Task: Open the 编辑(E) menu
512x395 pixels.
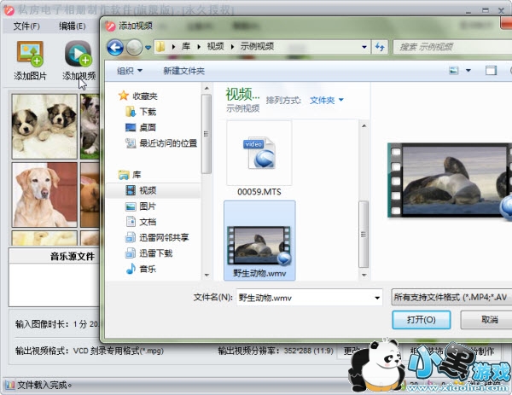Action: (x=72, y=26)
